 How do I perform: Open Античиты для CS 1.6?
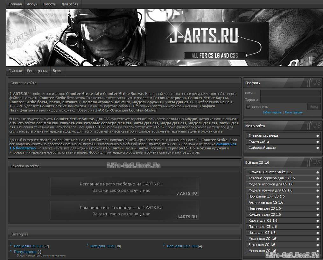283,202
